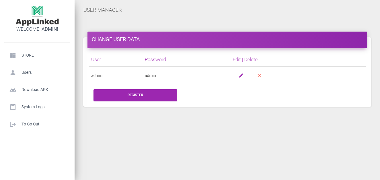Click the logout arrow icon
This screenshot has height=180, width=380.
click(13, 124)
